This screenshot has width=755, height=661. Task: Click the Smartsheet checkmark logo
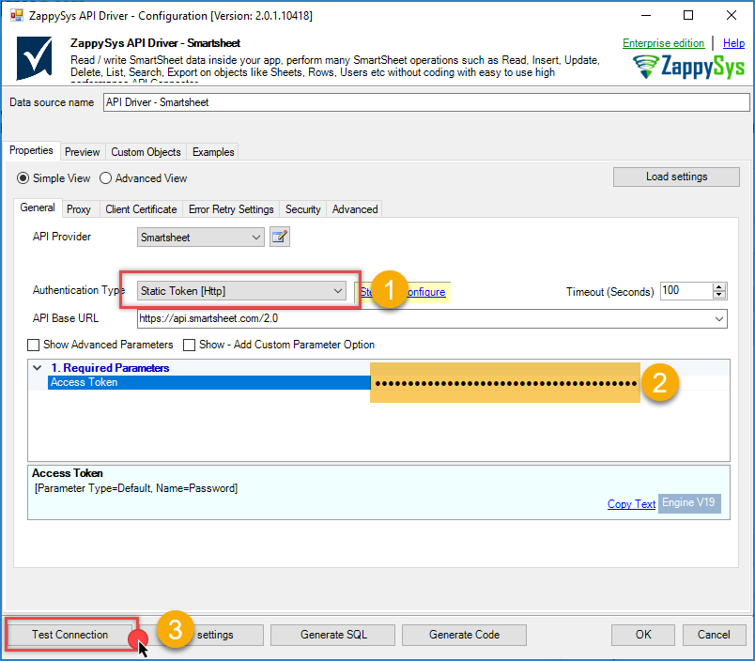click(x=34, y=58)
